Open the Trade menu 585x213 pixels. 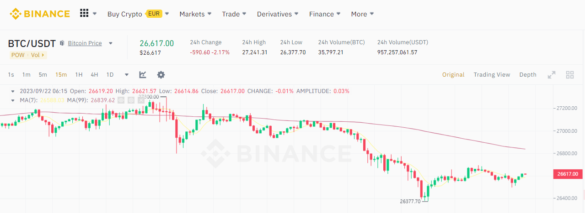[x=231, y=14]
